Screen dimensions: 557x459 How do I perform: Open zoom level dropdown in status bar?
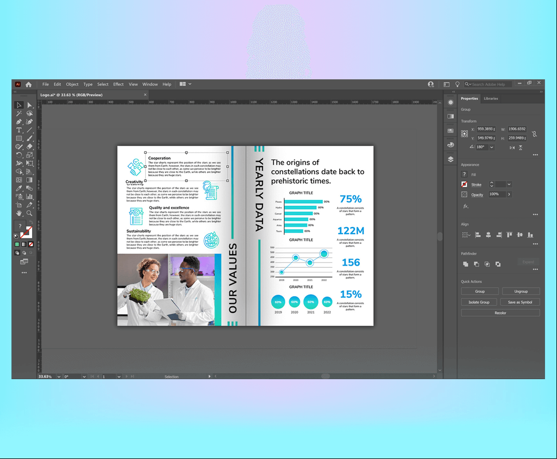tap(59, 376)
